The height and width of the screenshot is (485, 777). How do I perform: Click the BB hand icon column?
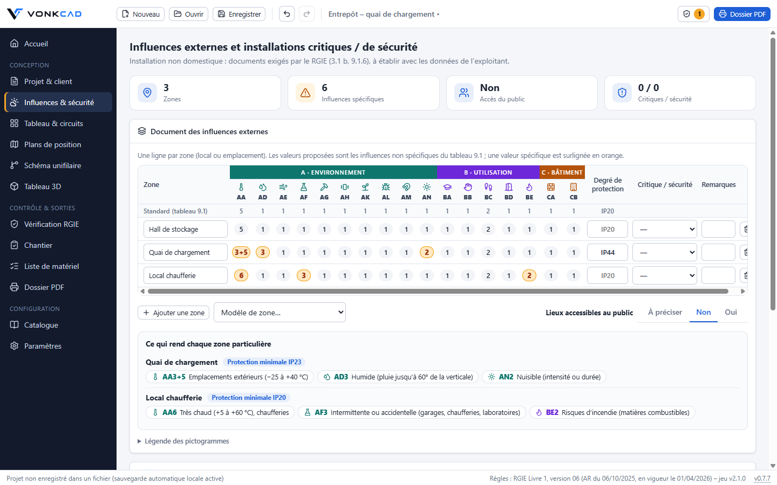468,187
